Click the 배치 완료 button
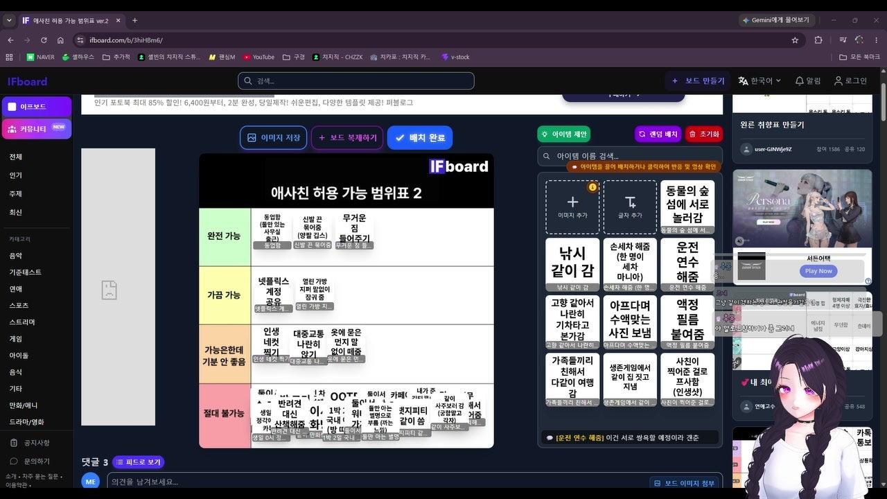This screenshot has height=499, width=887. coord(420,137)
